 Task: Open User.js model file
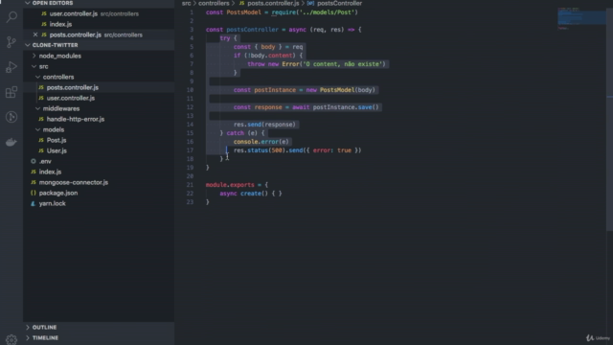pyautogui.click(x=99, y=150)
